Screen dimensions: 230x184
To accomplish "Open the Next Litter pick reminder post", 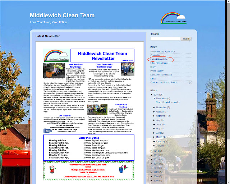I will point(168,102).
